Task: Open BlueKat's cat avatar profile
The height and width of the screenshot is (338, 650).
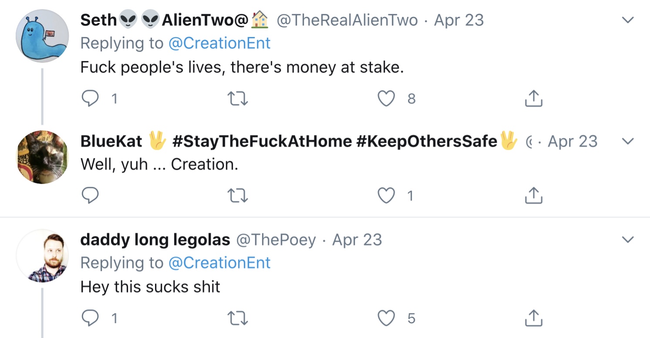Action: (x=42, y=157)
